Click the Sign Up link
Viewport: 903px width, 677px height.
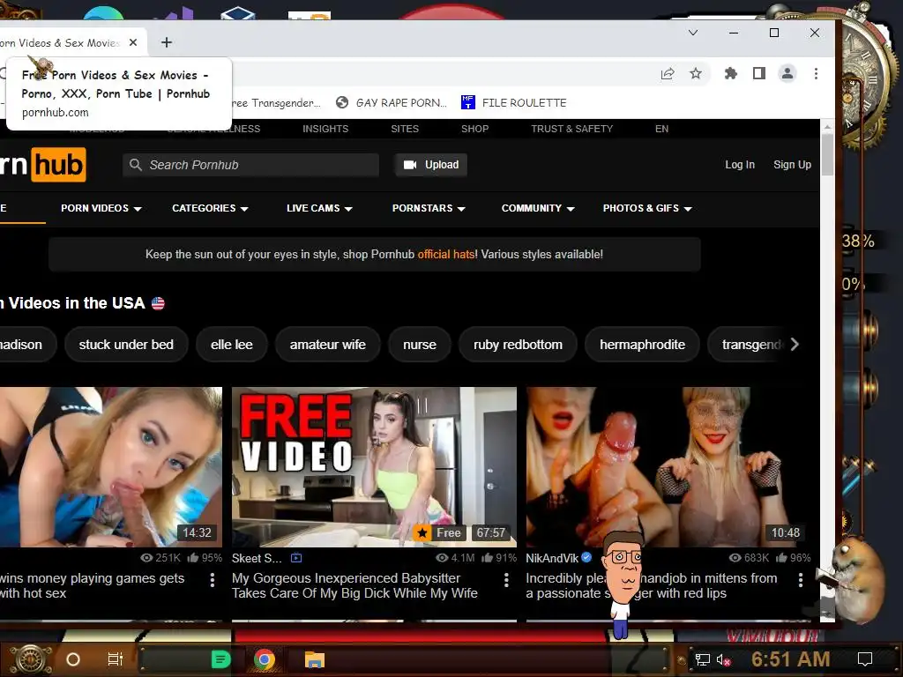click(792, 165)
